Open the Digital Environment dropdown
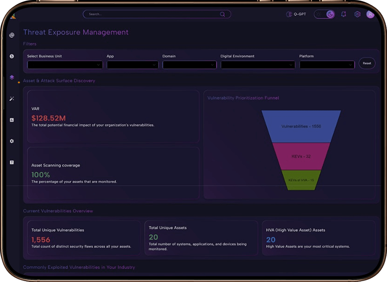This screenshot has height=282, width=387. tap(258, 65)
